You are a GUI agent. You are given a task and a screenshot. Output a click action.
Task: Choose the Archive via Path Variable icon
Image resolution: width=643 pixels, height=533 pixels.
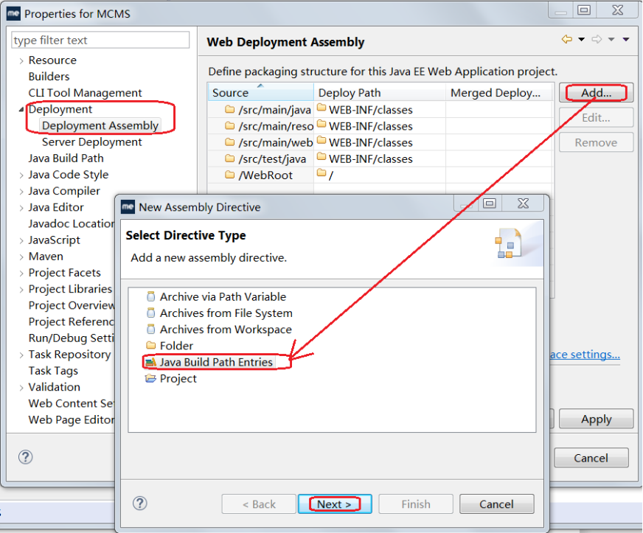151,296
